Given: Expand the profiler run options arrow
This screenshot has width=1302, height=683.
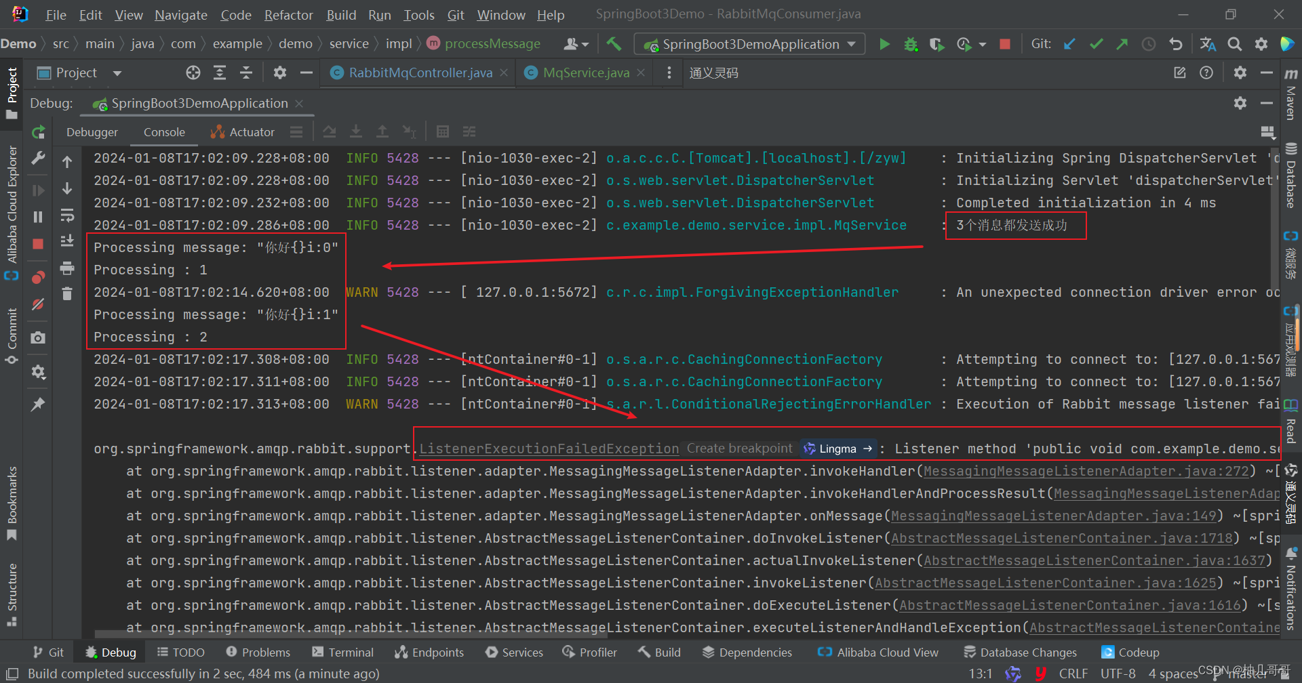Looking at the screenshot, I should 983,45.
